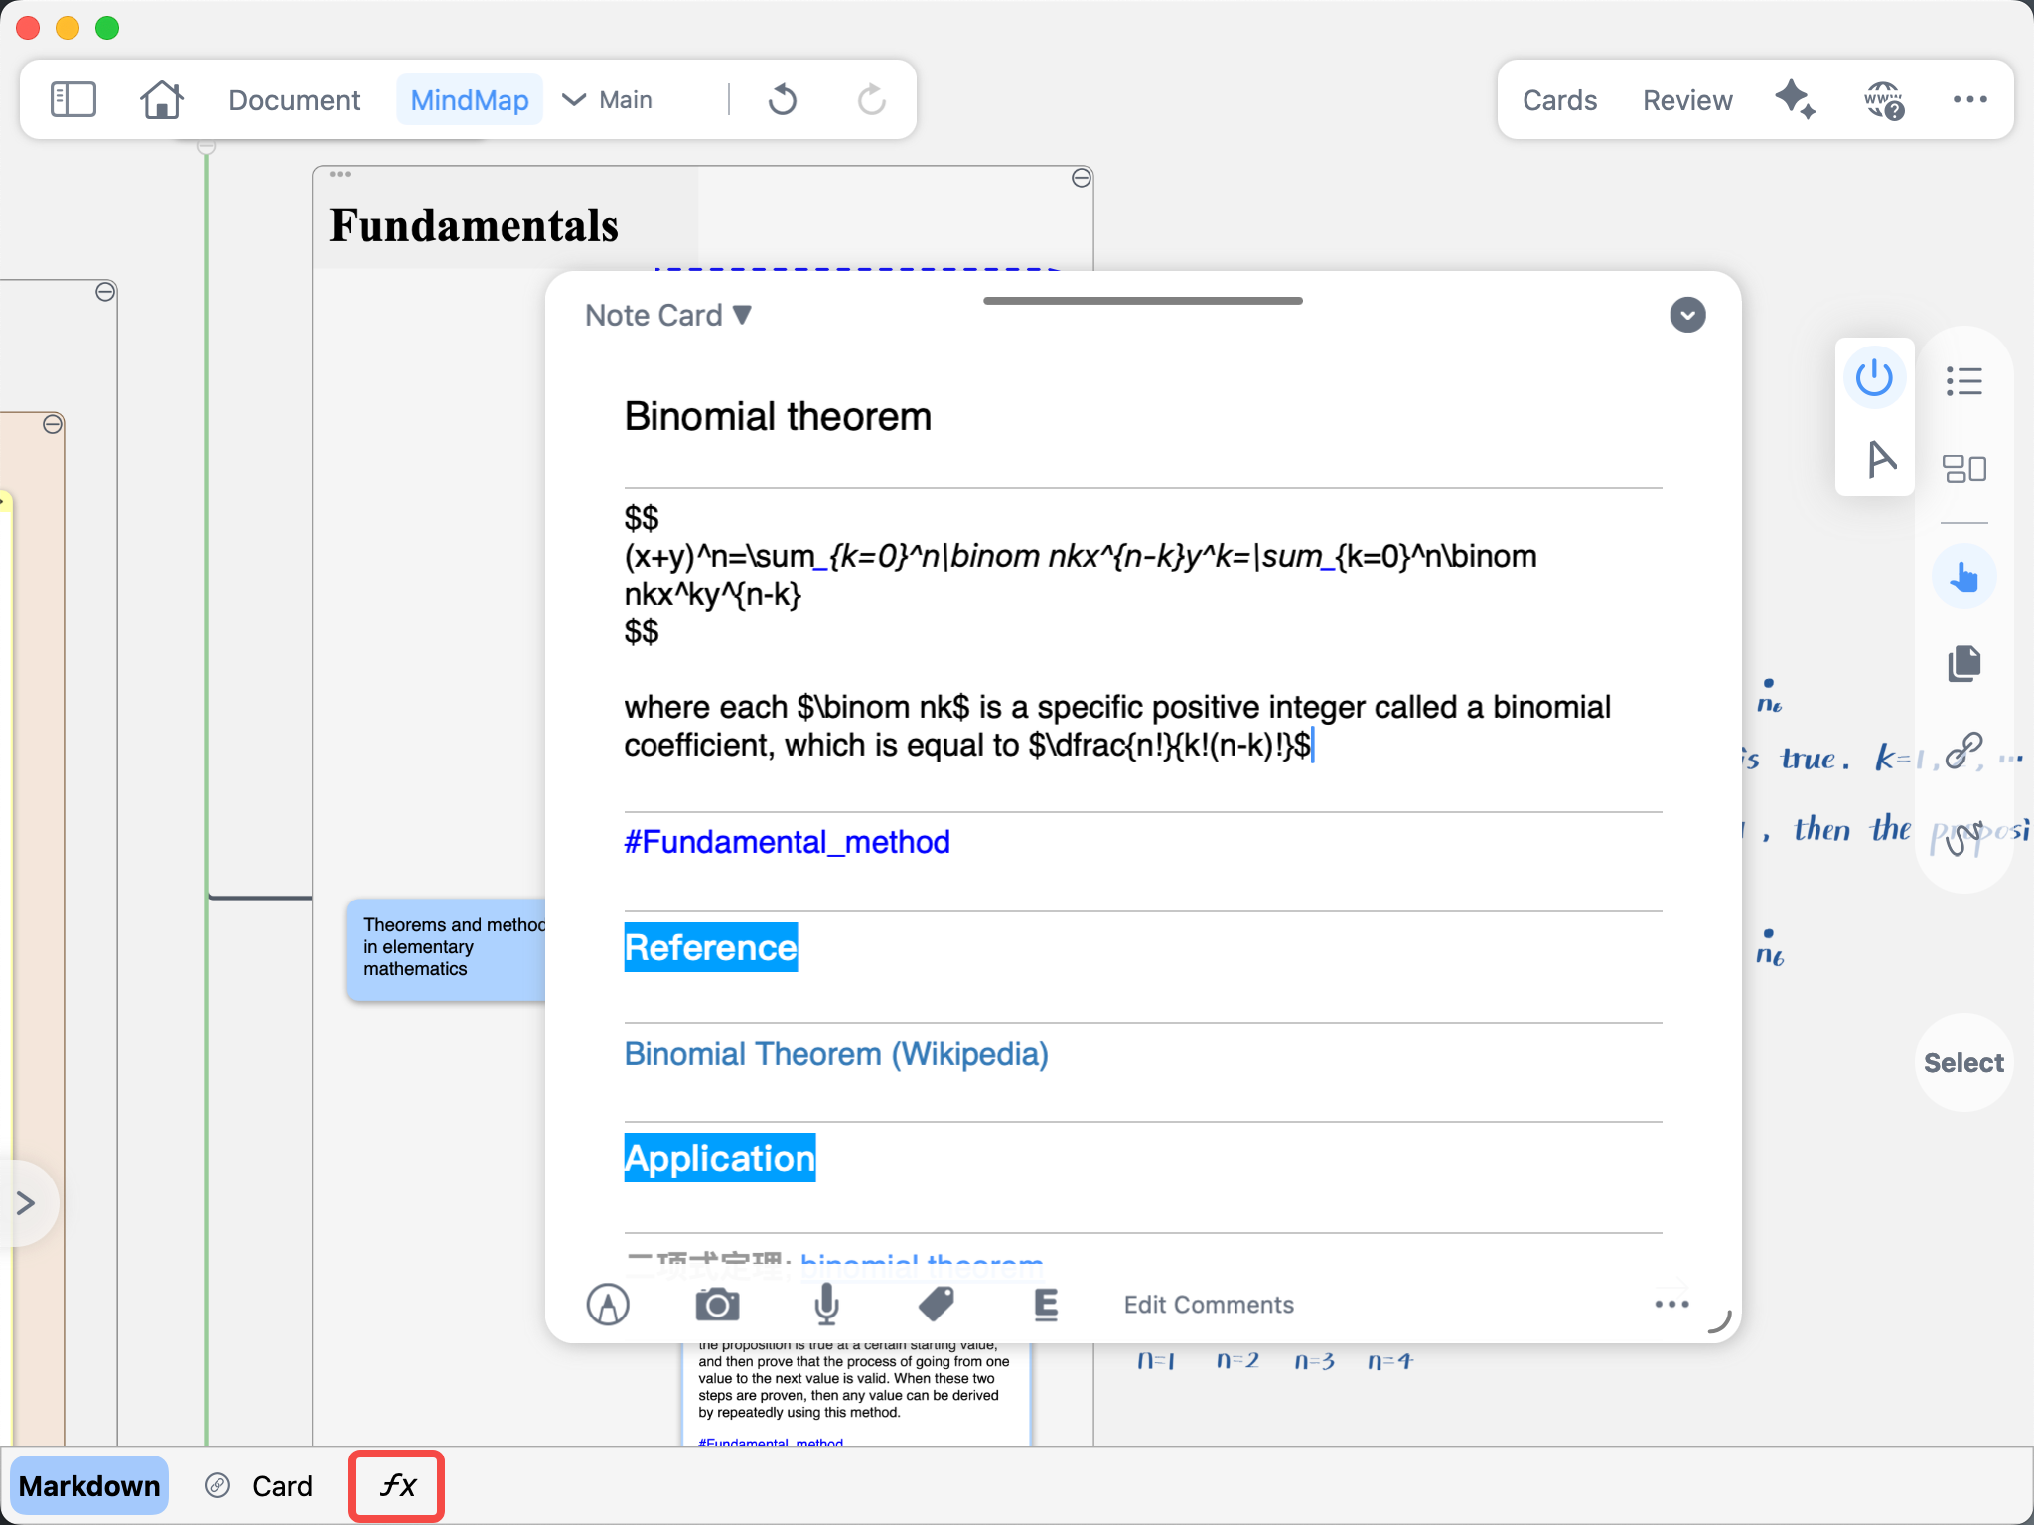Select the hand touch tool
The height and width of the screenshot is (1525, 2034).
point(1964,577)
